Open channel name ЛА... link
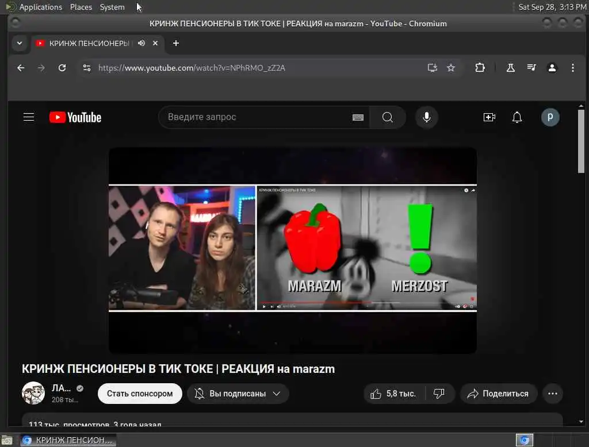The image size is (589, 447). (61, 388)
